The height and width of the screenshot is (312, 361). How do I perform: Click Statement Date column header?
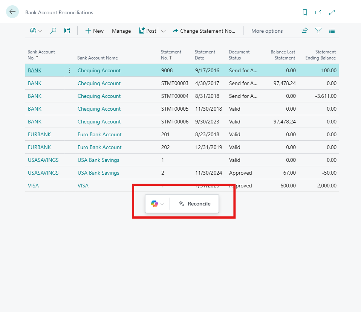tap(205, 55)
